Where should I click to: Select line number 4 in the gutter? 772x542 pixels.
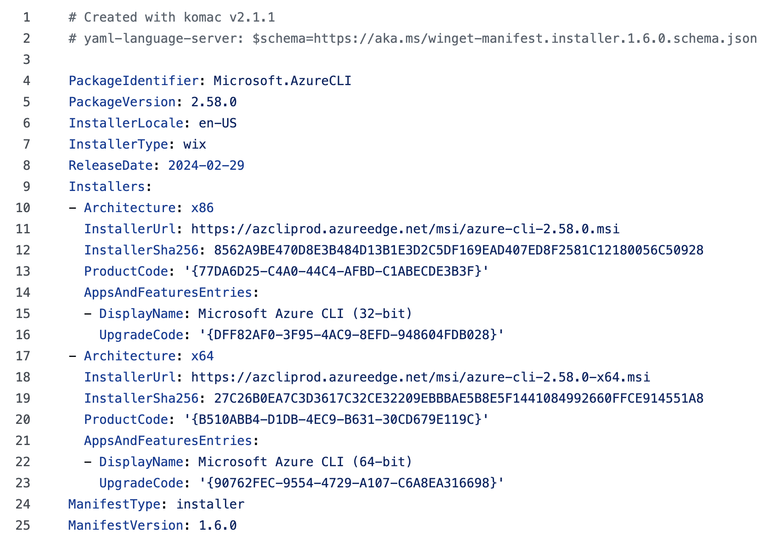[27, 81]
